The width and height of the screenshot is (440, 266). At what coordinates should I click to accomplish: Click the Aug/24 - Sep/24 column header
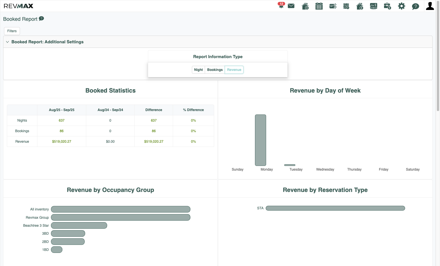coord(110,110)
